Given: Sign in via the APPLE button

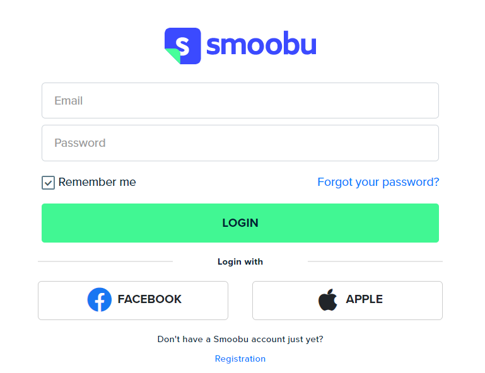Looking at the screenshot, I should click(x=348, y=301).
